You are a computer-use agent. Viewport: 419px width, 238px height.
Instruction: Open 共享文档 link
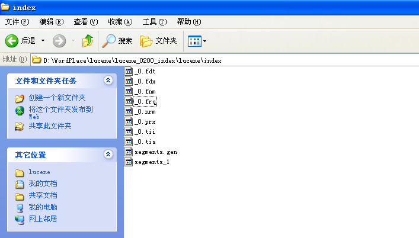[43, 195]
